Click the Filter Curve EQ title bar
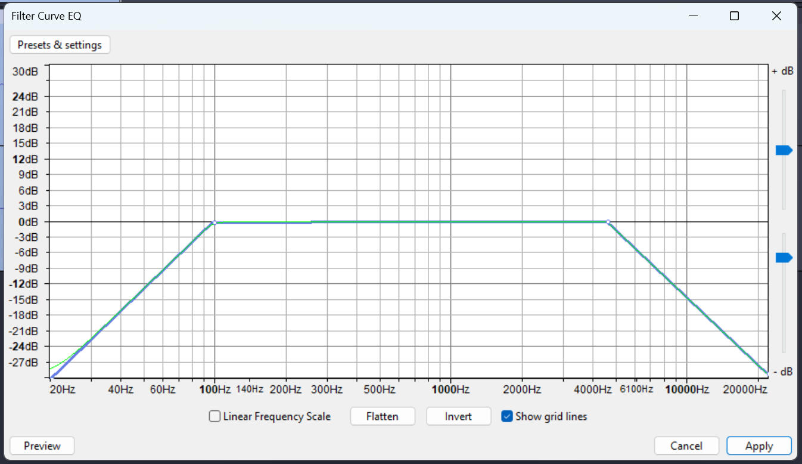 [358, 16]
